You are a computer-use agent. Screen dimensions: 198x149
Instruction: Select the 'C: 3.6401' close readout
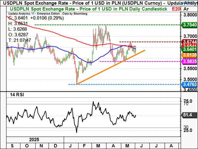click(x=18, y=18)
